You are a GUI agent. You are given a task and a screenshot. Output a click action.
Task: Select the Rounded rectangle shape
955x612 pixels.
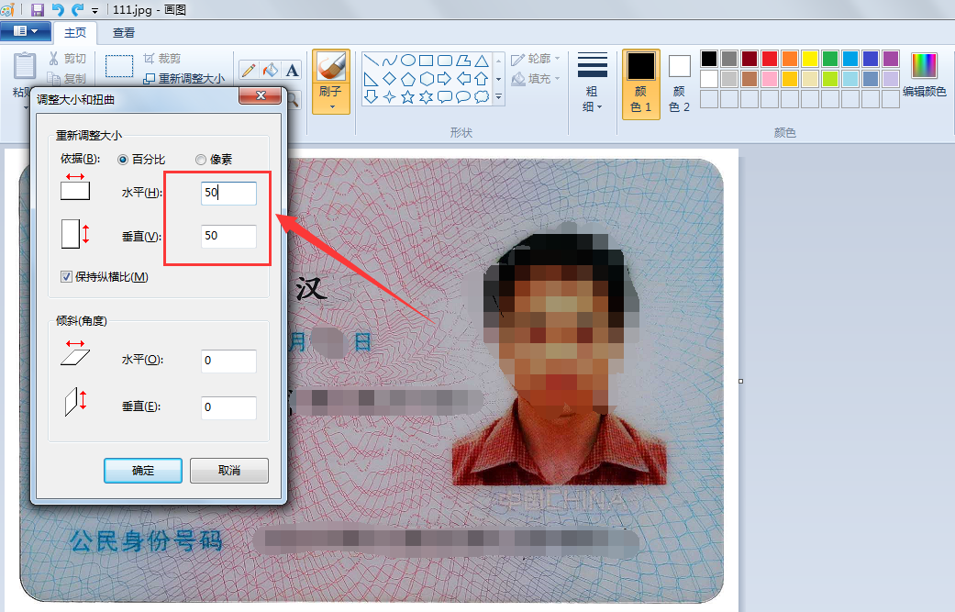445,61
